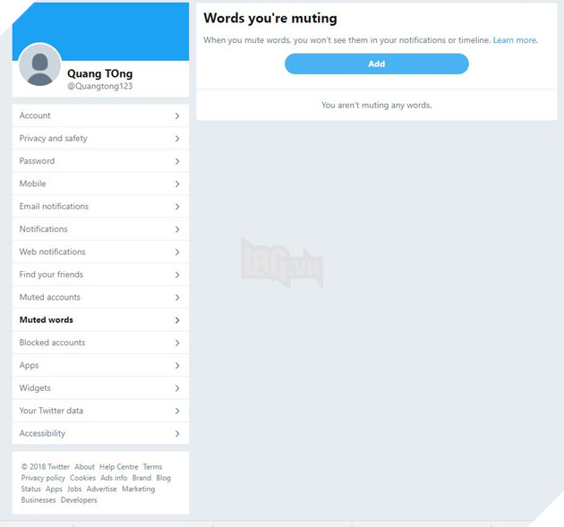Viewport: 564px width, 527px height.
Task: Open the Mobile settings chevron
Action: (x=177, y=183)
